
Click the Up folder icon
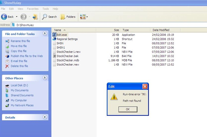[x=35, y=17]
